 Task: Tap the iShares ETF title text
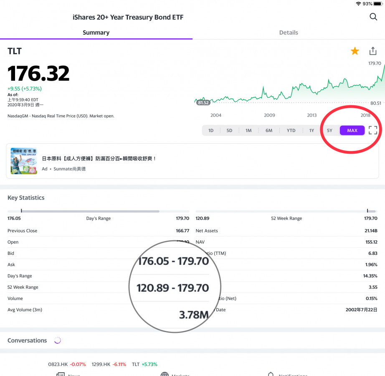[128, 17]
